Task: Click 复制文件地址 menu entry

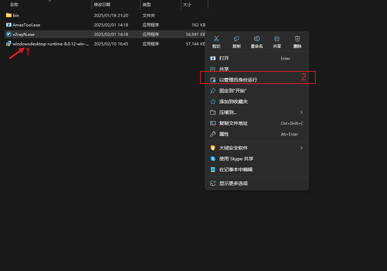Action: pos(233,123)
